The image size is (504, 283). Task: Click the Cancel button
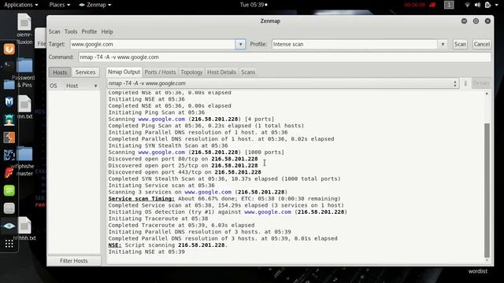481,44
